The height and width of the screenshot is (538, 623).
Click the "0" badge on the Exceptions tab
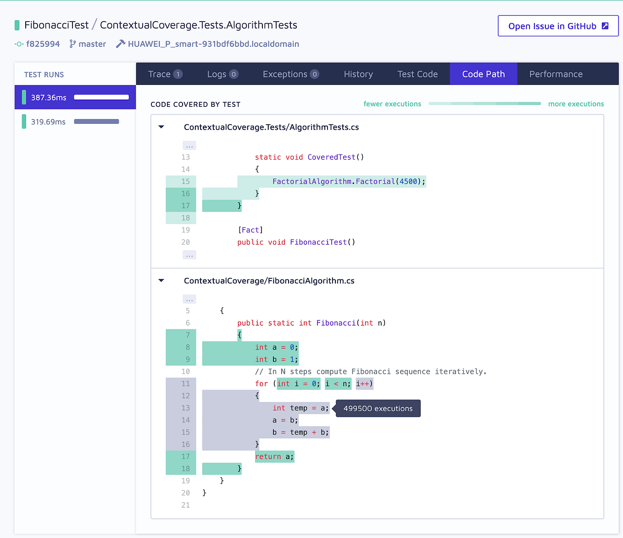coord(314,74)
